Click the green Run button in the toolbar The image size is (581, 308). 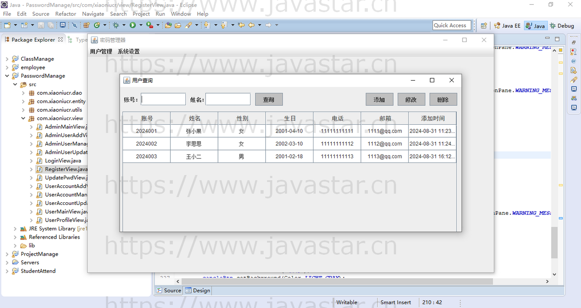coord(132,26)
